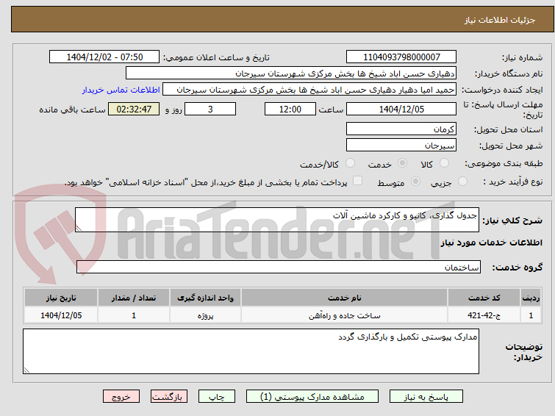The width and height of the screenshot is (555, 416).
Task: Open اطلاعات تماس خریدار link
Action: click(x=121, y=90)
